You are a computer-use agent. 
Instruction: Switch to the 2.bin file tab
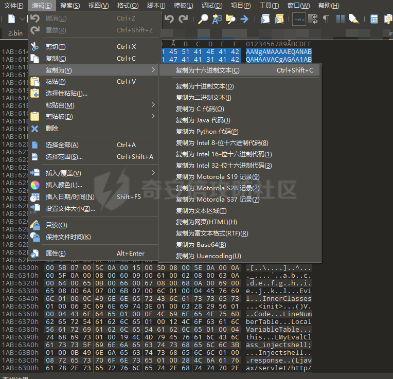[x=16, y=33]
